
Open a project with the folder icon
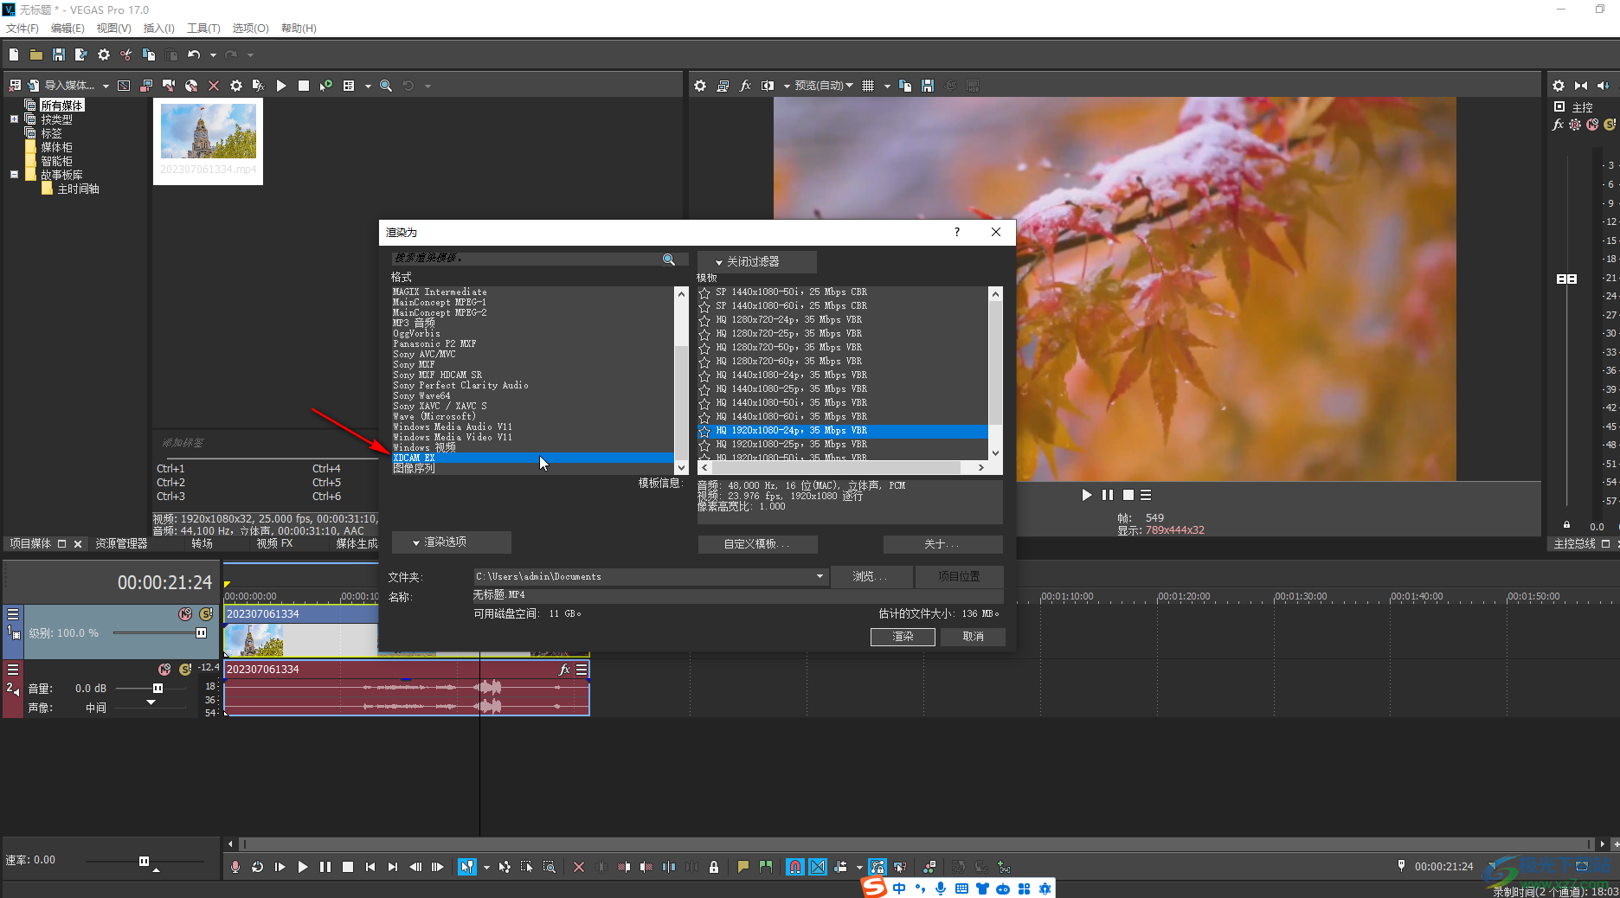coord(36,55)
